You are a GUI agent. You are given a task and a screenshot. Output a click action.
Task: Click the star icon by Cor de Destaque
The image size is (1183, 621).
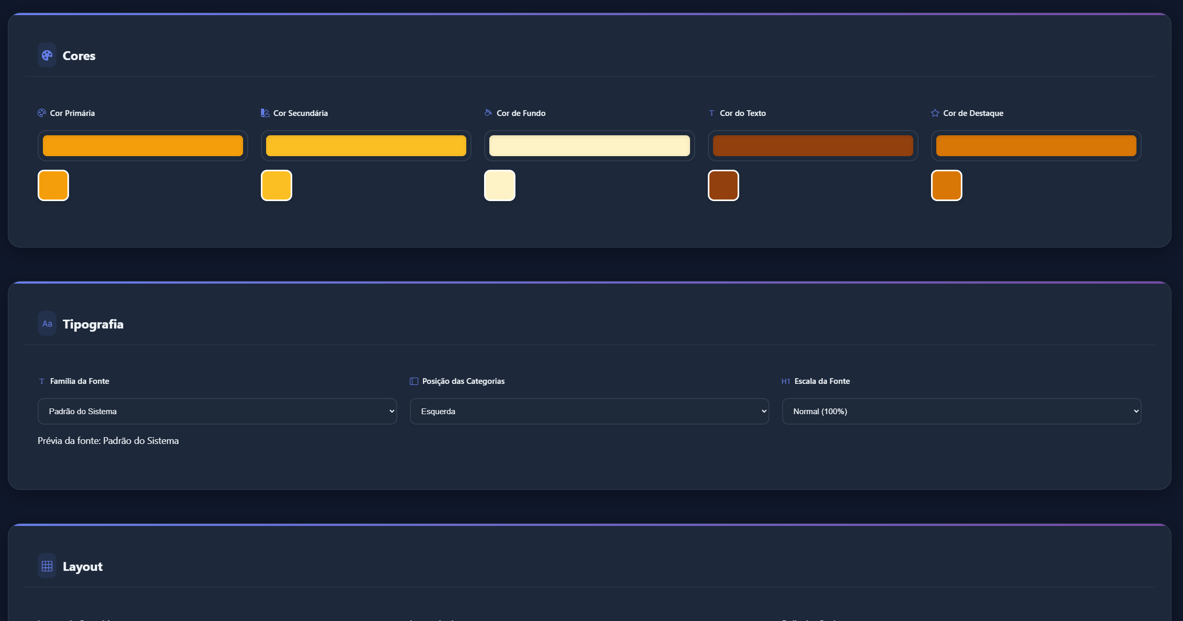[935, 113]
